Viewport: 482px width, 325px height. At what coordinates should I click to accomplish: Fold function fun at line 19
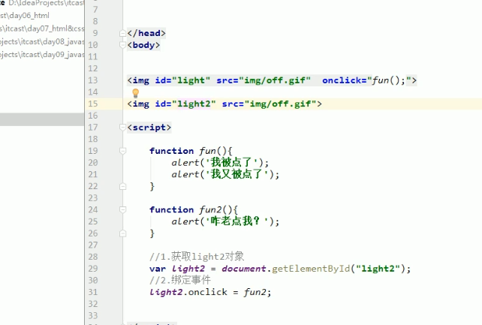pyautogui.click(x=122, y=151)
